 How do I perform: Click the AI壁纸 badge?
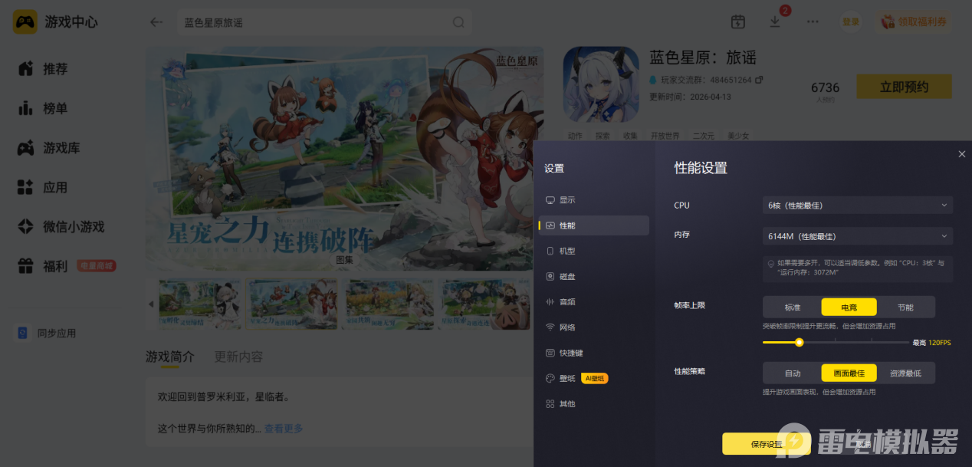tap(595, 378)
